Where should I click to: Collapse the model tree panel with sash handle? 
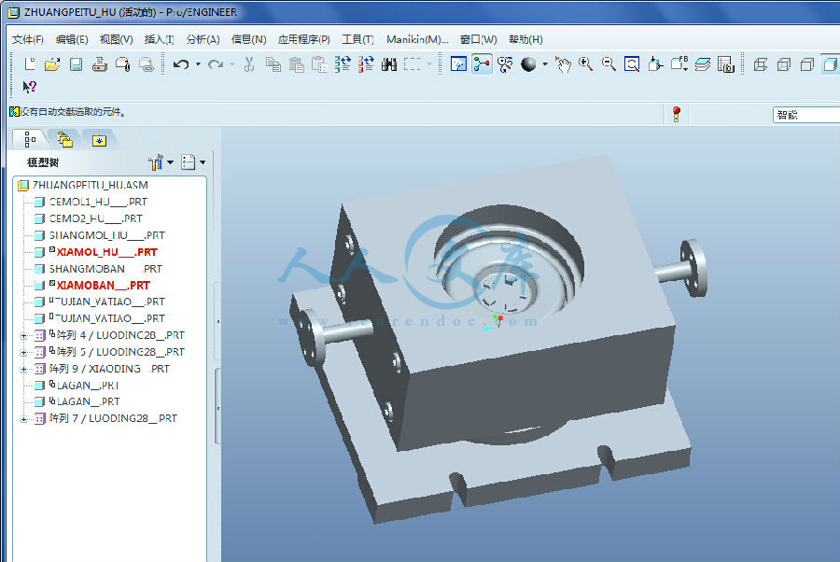pos(217,321)
